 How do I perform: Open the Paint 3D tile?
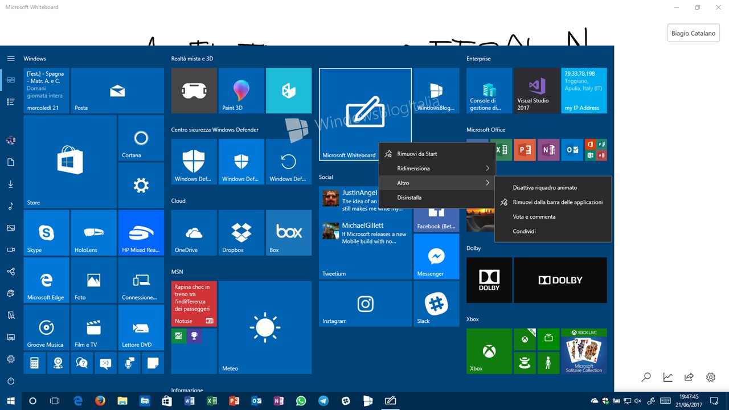[241, 91]
